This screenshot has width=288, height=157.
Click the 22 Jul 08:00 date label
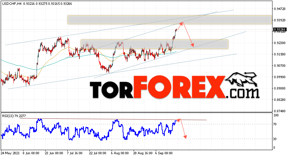98,153
